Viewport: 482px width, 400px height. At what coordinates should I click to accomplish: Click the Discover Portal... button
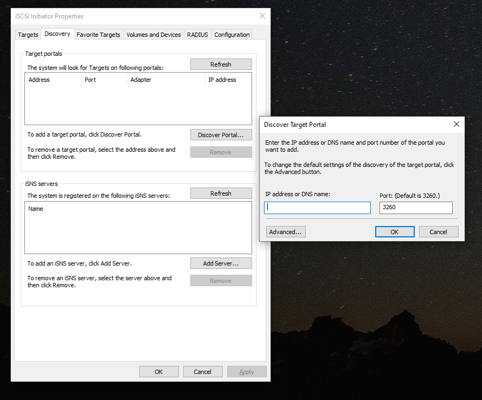click(x=221, y=135)
